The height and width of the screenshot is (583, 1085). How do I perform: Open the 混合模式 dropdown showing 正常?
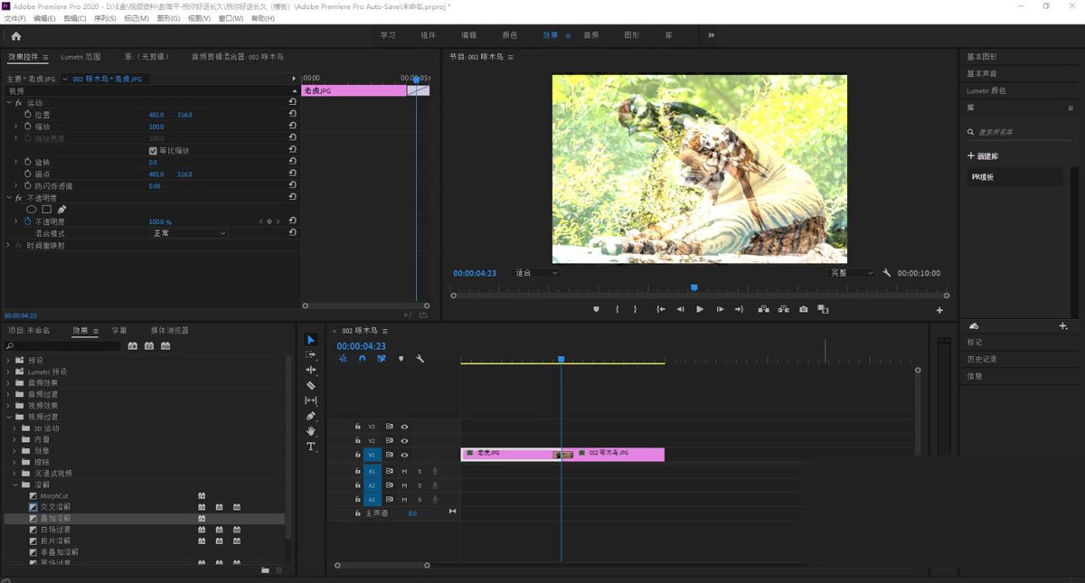coord(188,233)
